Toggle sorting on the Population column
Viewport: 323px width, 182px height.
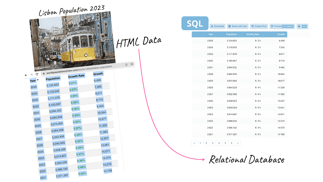point(231,34)
